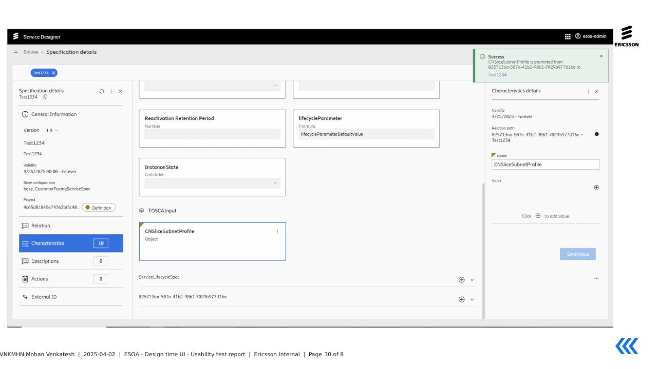Close the Success notification

point(601,56)
